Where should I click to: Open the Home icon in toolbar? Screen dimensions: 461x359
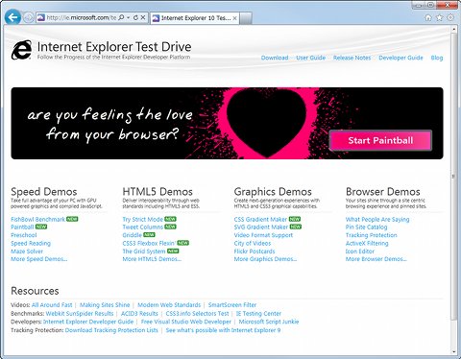click(x=428, y=17)
